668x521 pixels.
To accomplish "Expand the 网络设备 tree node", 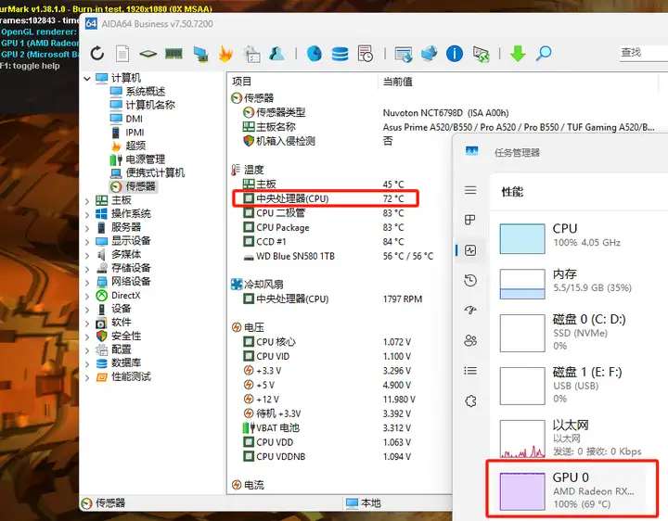I will (87, 283).
